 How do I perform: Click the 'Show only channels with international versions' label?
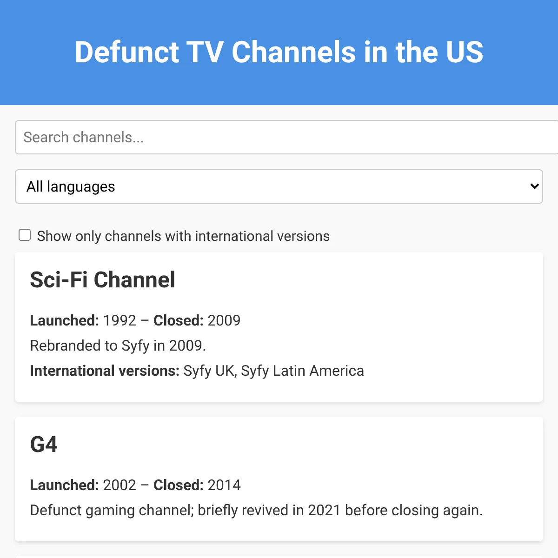pyautogui.click(x=183, y=236)
